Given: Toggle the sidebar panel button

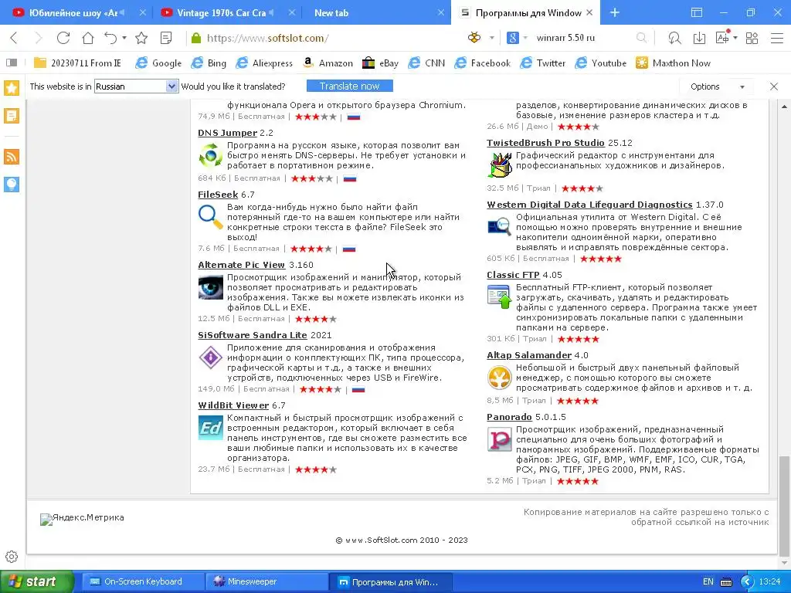Looking at the screenshot, I should point(12,63).
